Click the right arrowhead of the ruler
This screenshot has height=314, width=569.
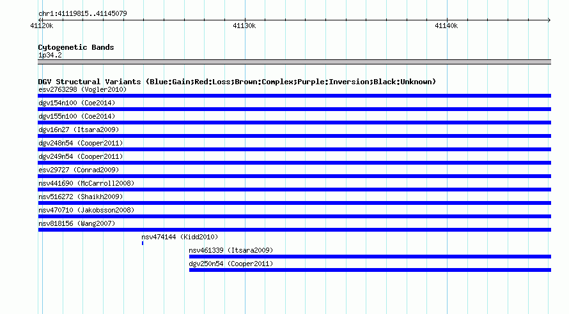pyautogui.click(x=549, y=20)
